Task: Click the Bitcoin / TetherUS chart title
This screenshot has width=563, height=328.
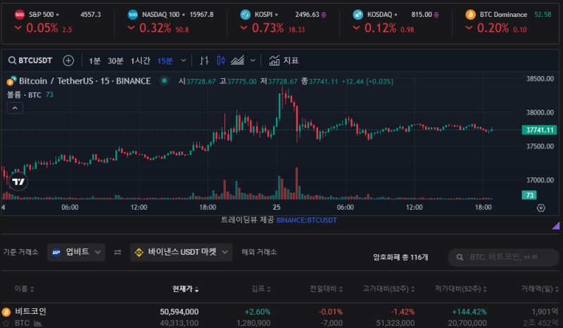Action: pyautogui.click(x=84, y=81)
